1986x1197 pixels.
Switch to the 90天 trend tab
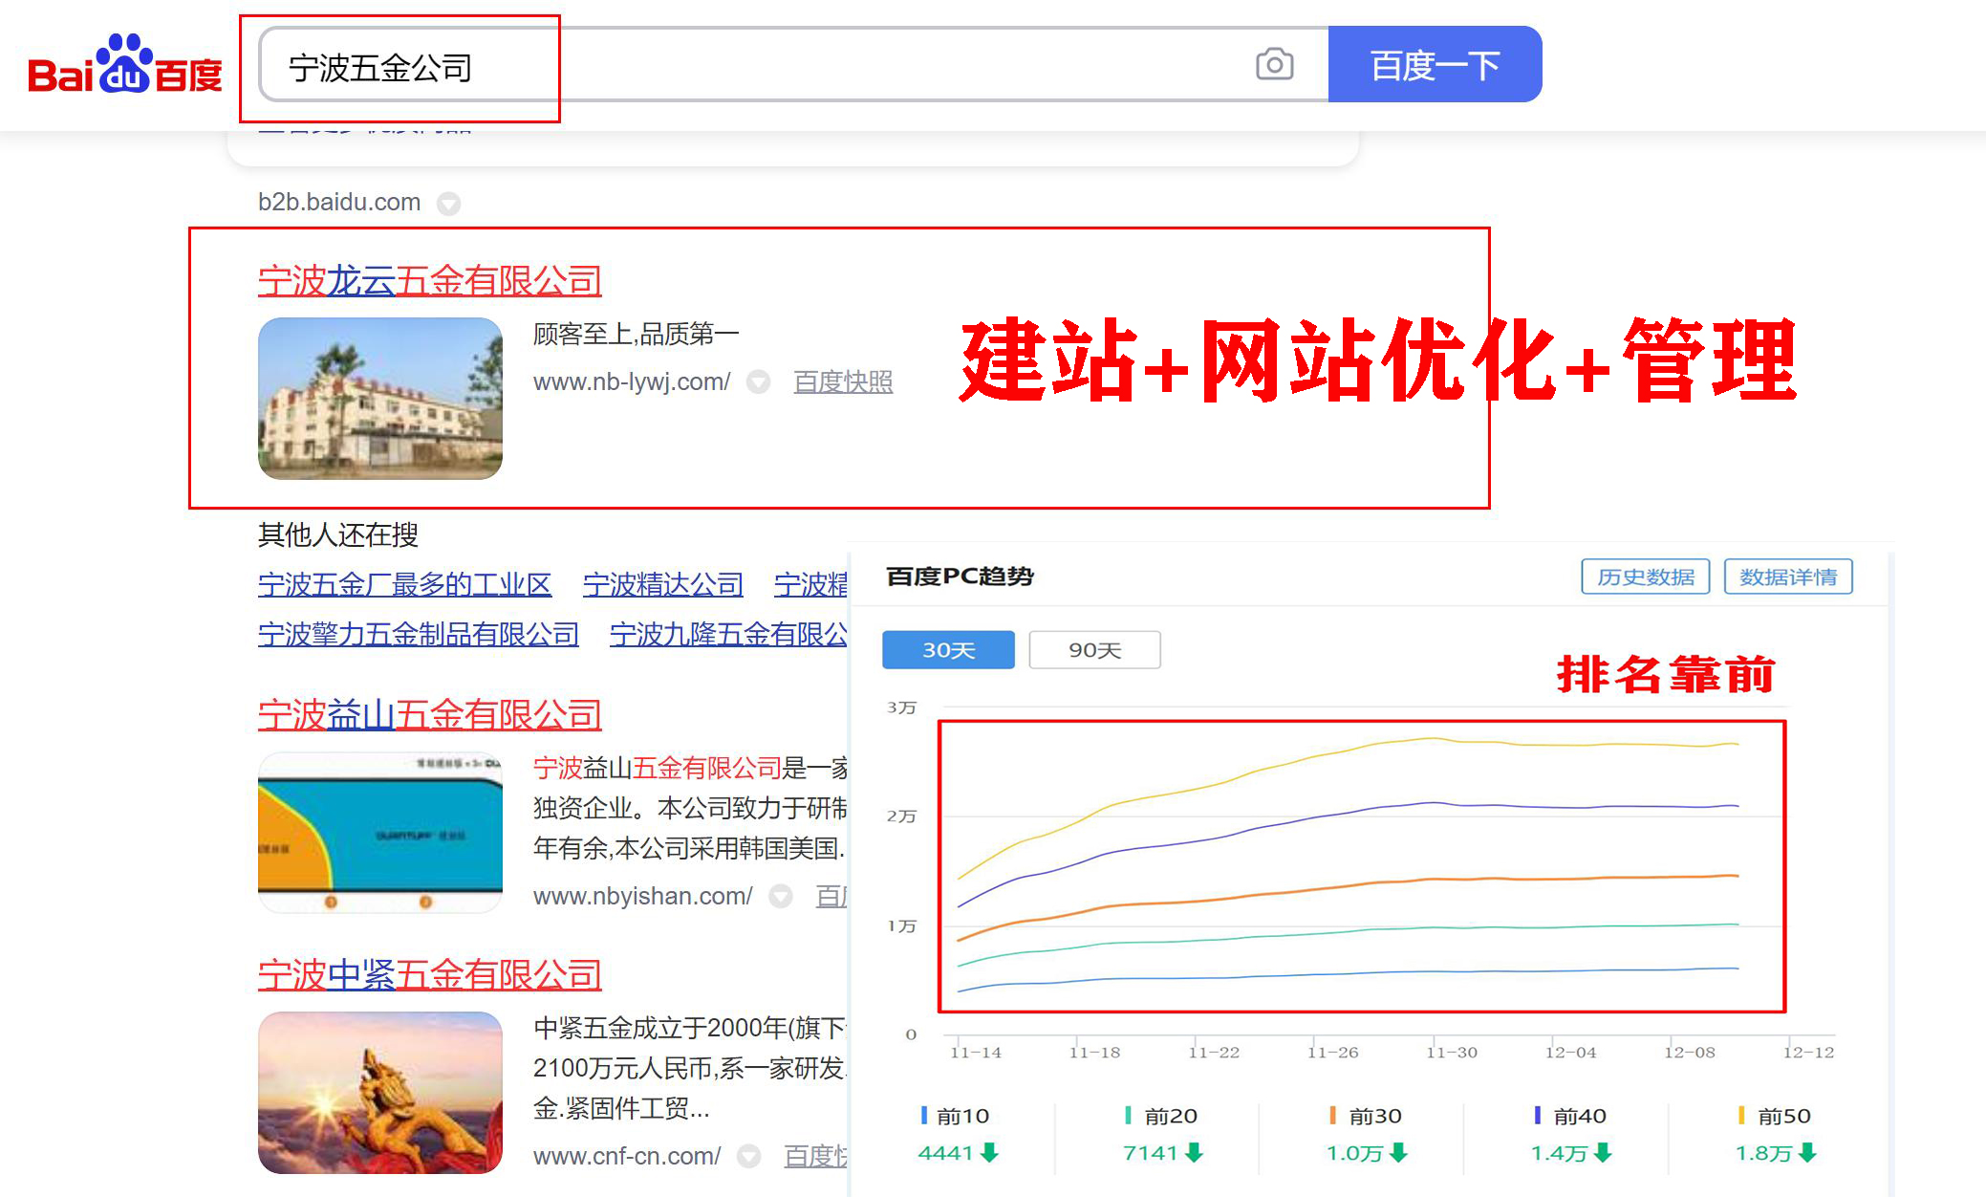pos(1093,650)
